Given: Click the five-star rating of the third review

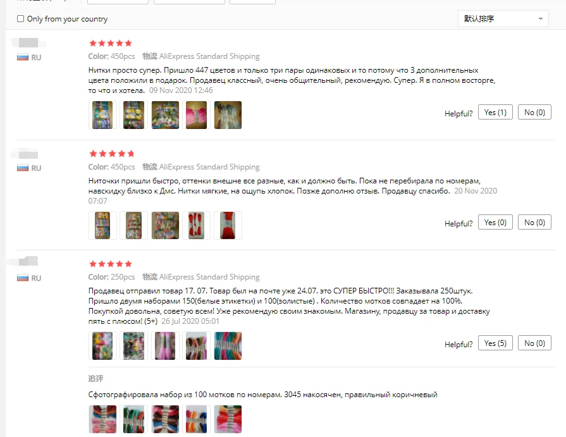Looking at the screenshot, I should coord(111,264).
